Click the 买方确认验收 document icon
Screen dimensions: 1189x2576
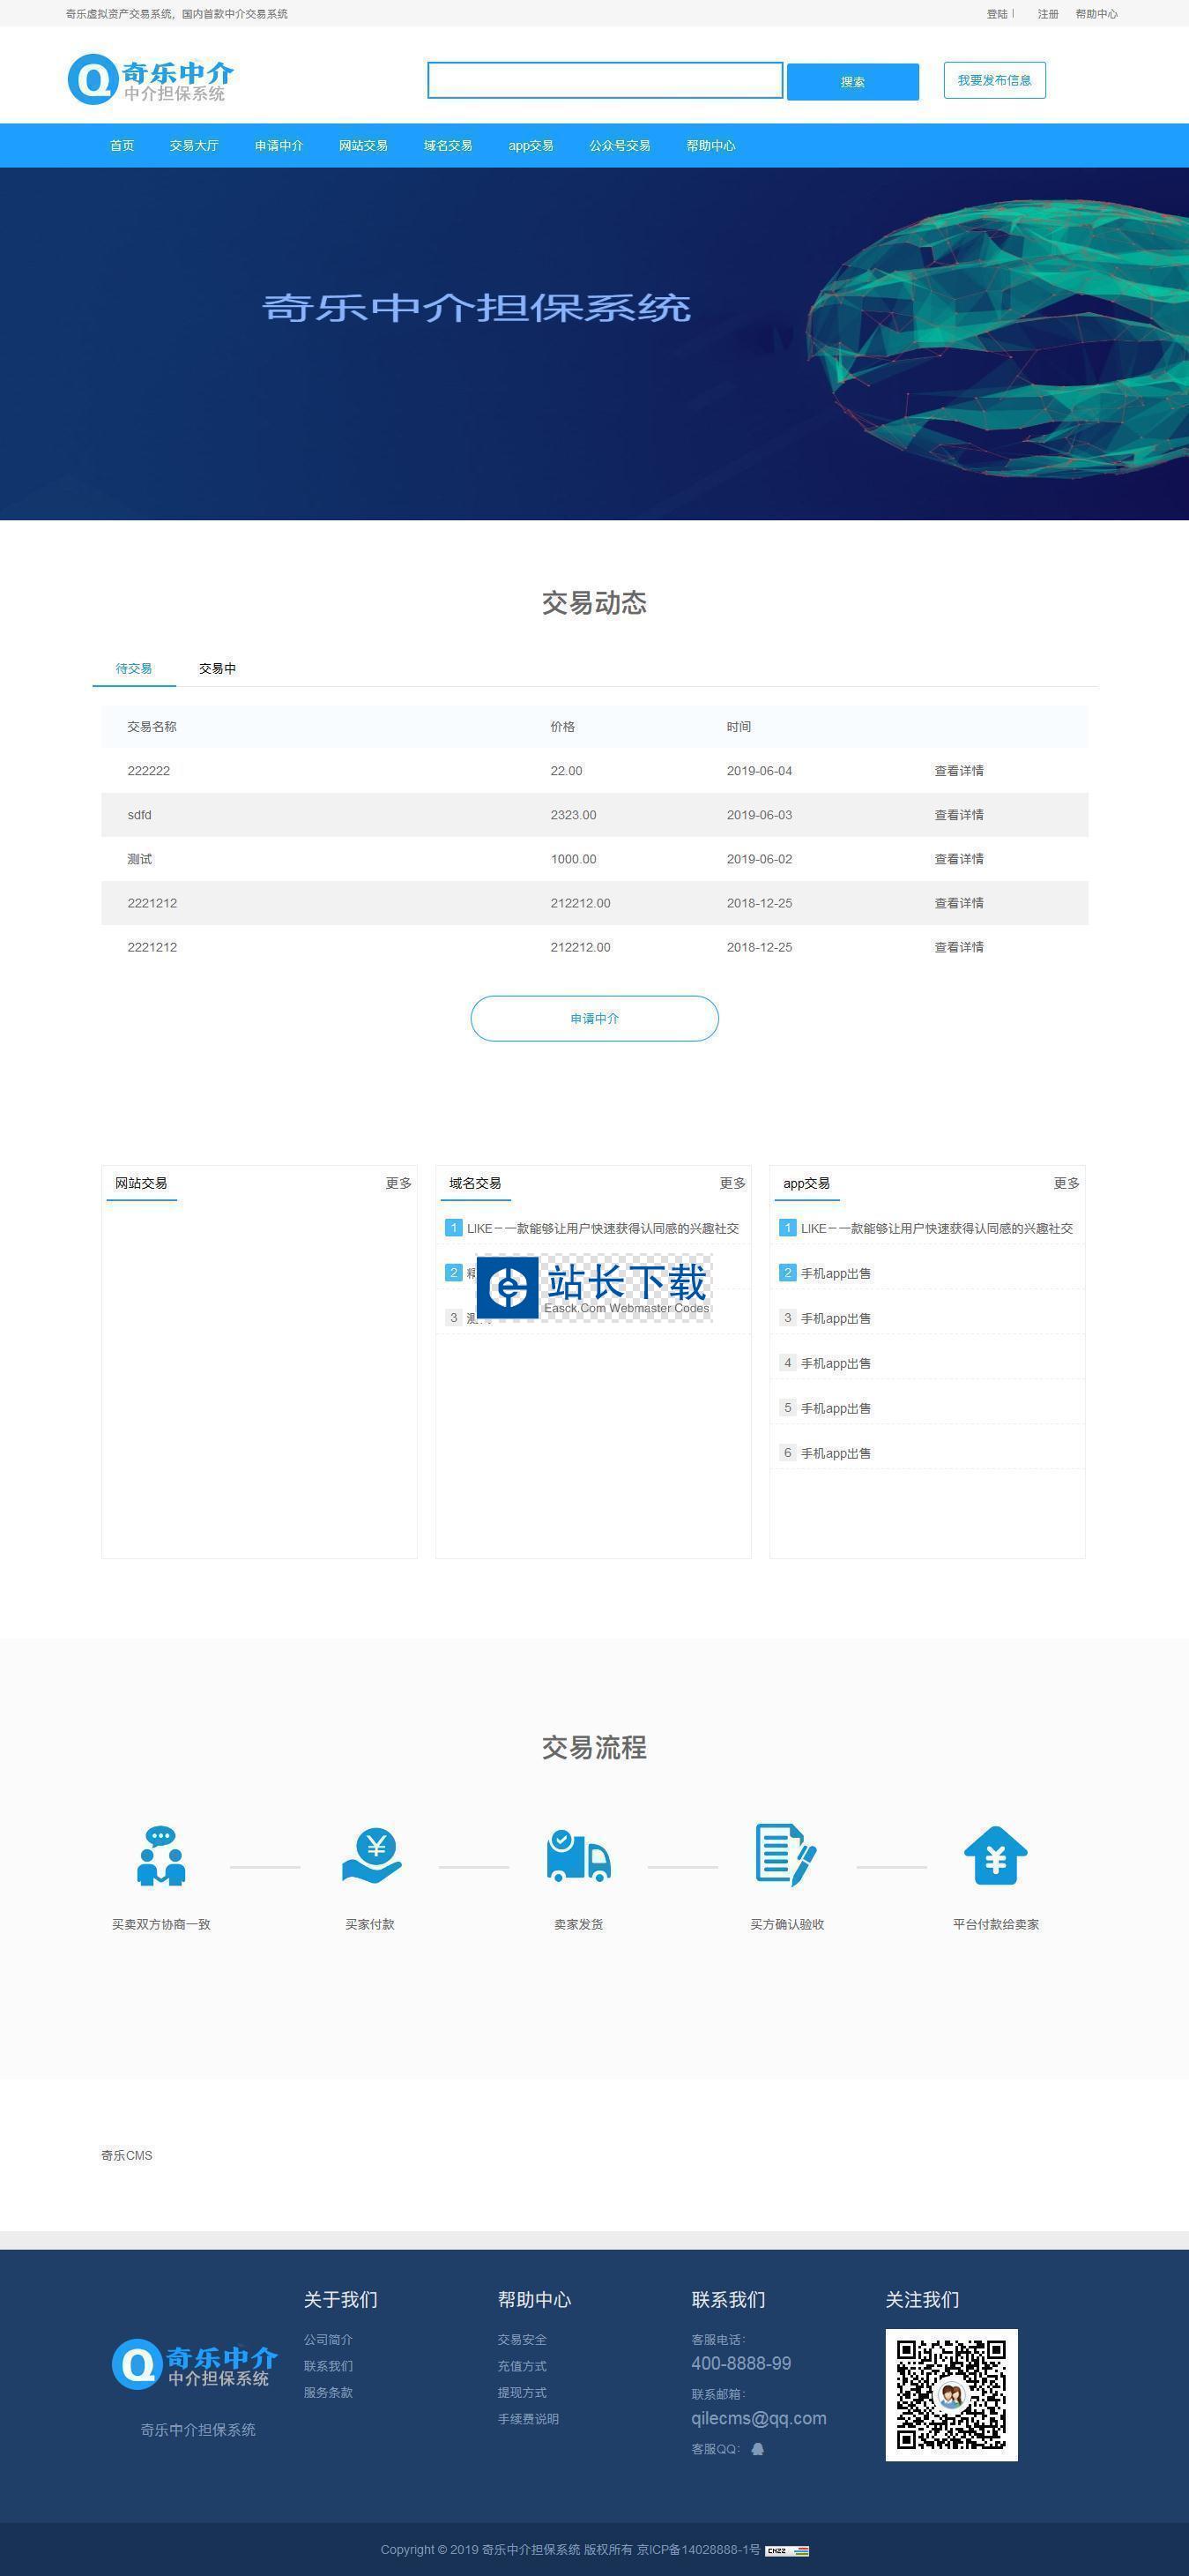tap(786, 1856)
